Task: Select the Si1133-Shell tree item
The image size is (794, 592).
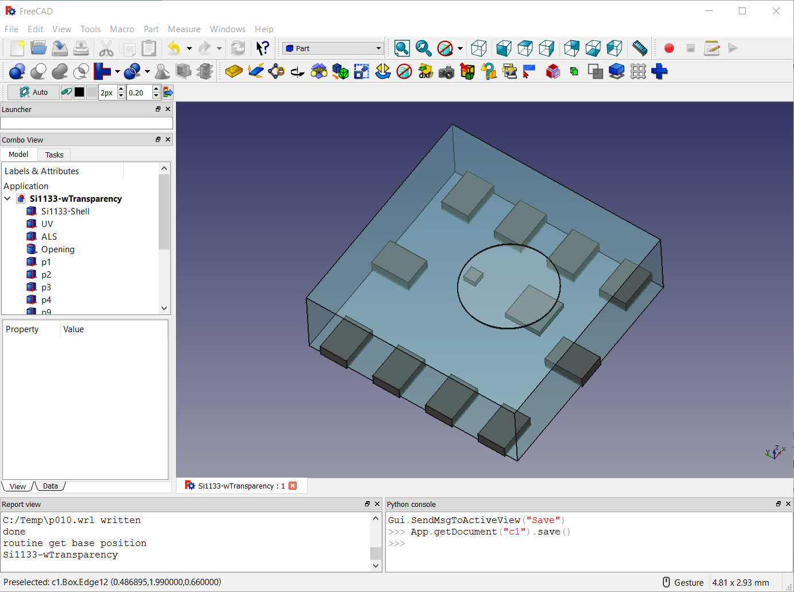Action: click(x=65, y=211)
